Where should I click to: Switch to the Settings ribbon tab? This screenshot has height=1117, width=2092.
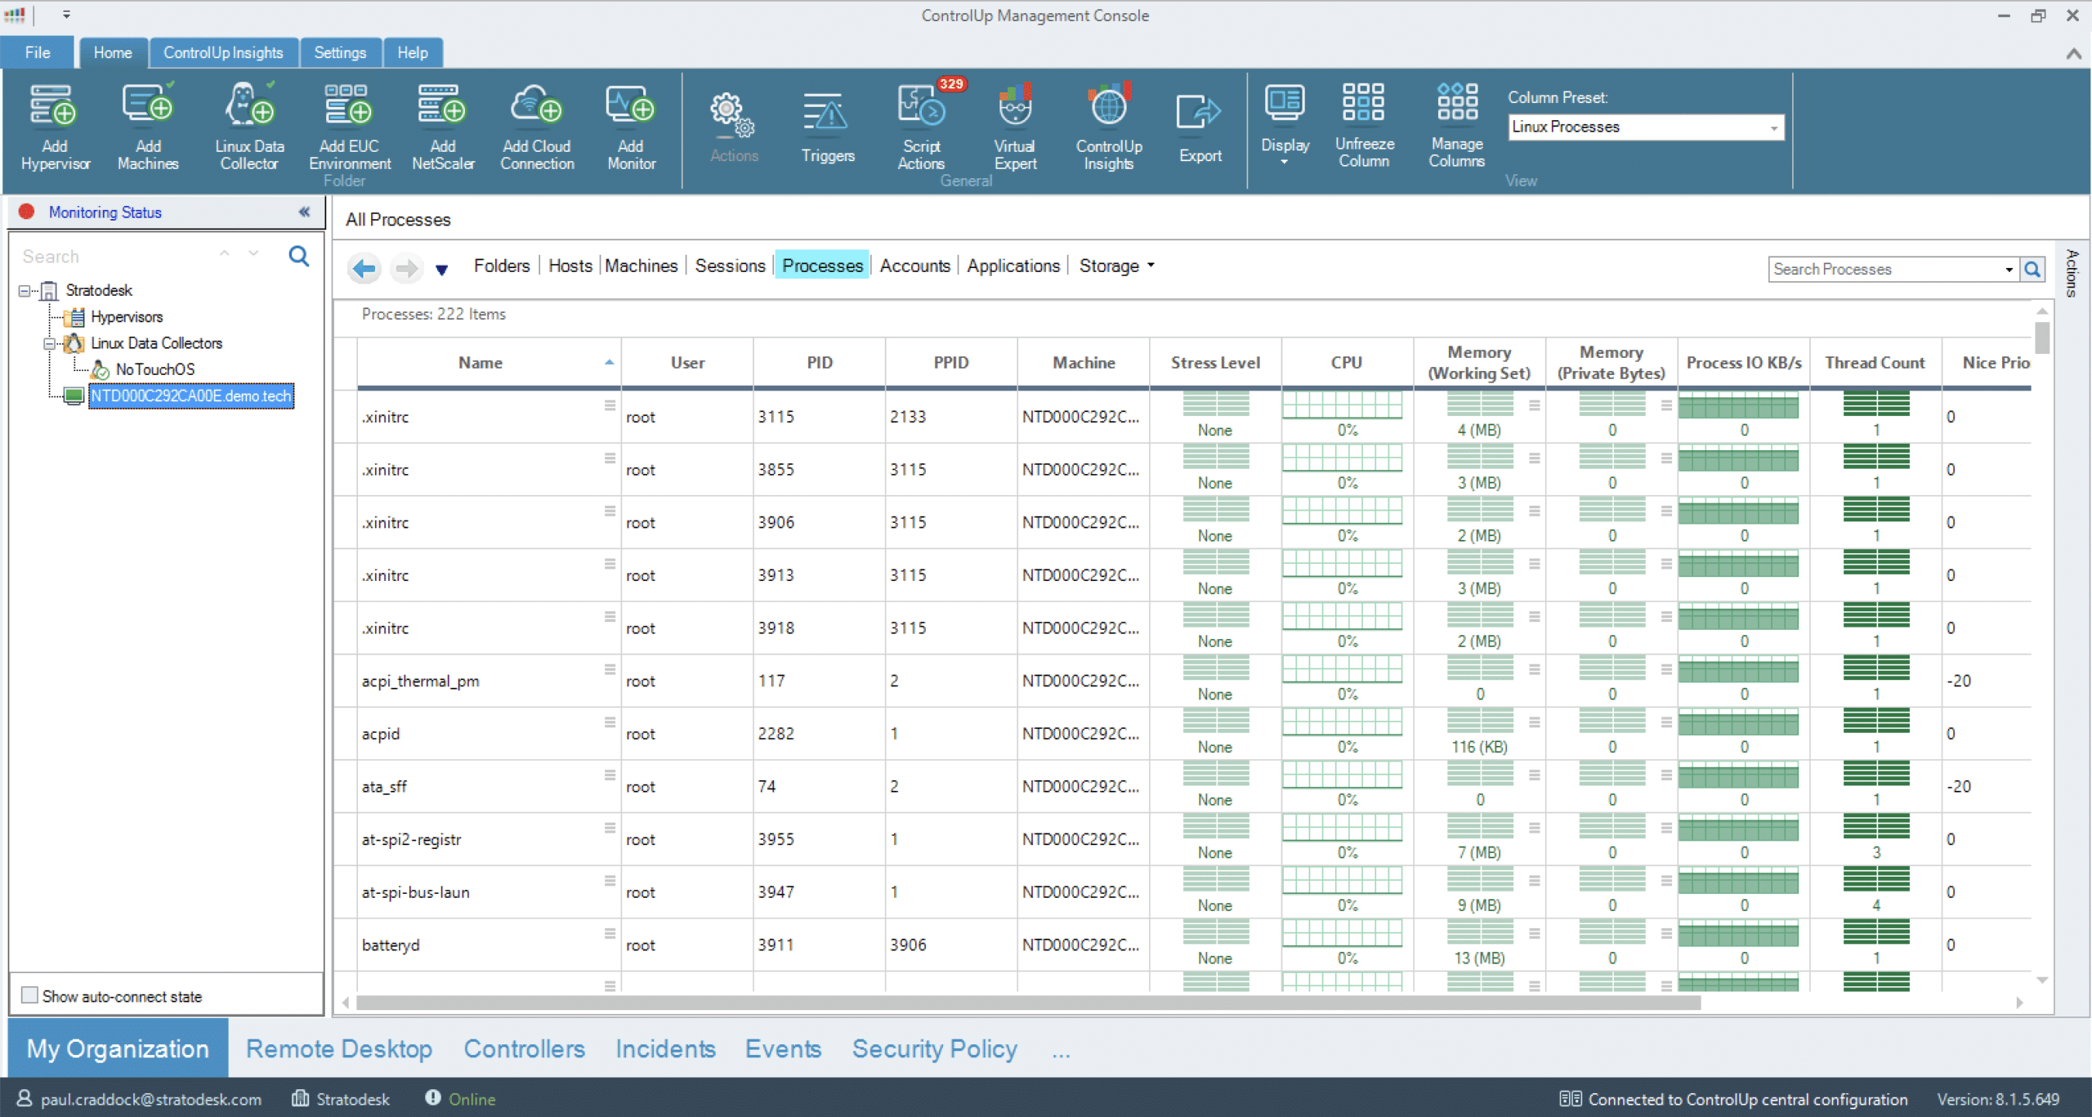[340, 52]
